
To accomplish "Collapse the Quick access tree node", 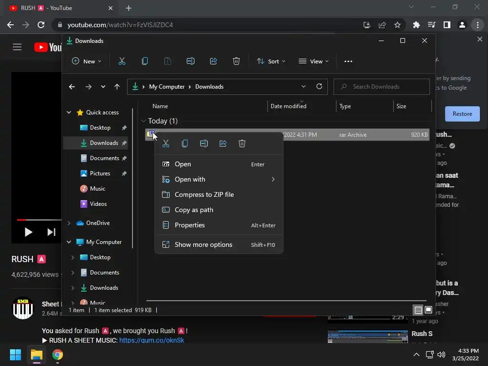I will point(69,112).
